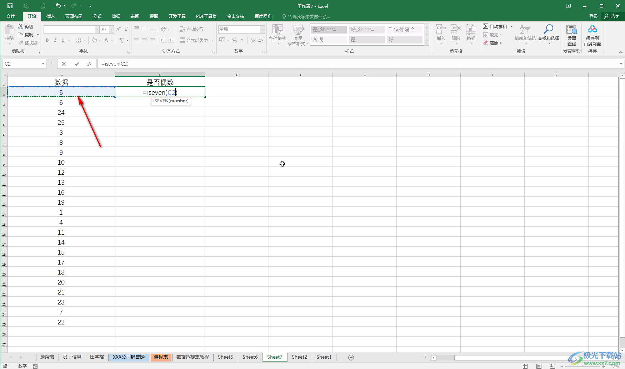Open the File (文件) menu
This screenshot has width=625, height=369.
11,16
